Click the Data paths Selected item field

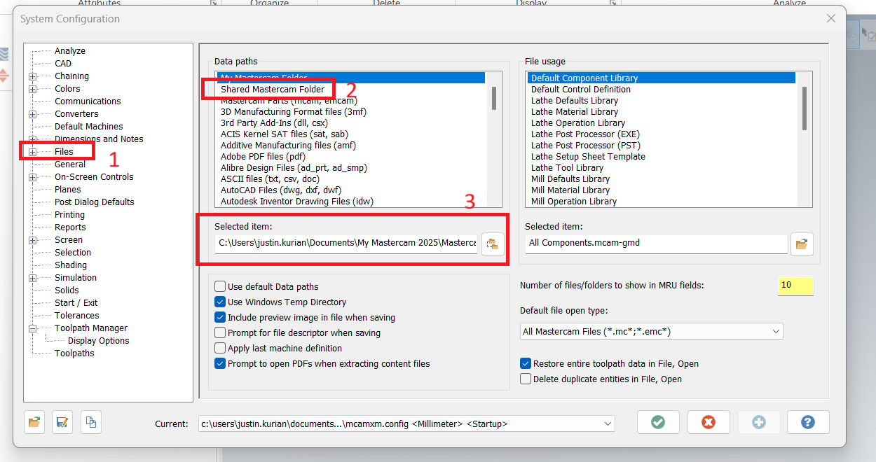346,243
